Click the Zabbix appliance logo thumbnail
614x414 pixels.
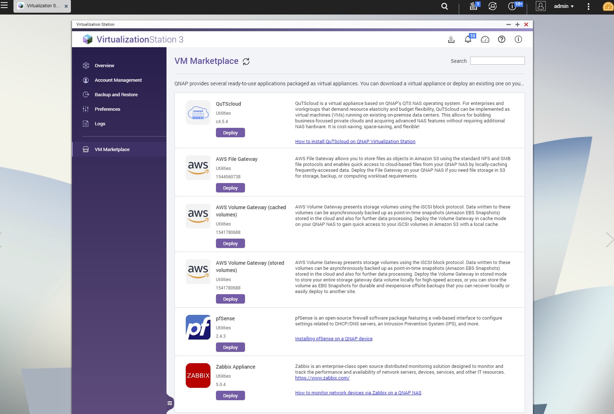[x=198, y=376]
